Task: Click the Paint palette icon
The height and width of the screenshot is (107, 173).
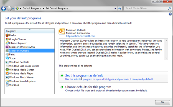Action: (x=7, y=54)
